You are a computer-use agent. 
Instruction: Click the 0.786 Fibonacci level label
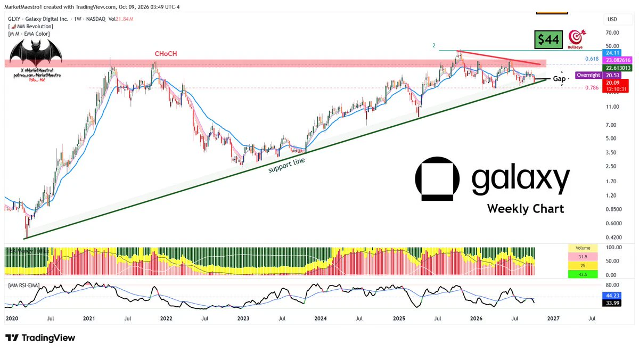click(592, 88)
